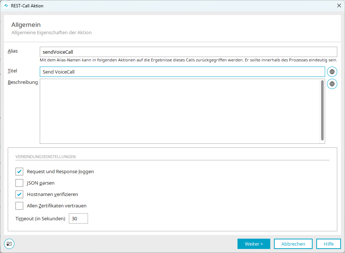
Task: Click the Timeout (in Sekunden) label
Action: [40, 219]
